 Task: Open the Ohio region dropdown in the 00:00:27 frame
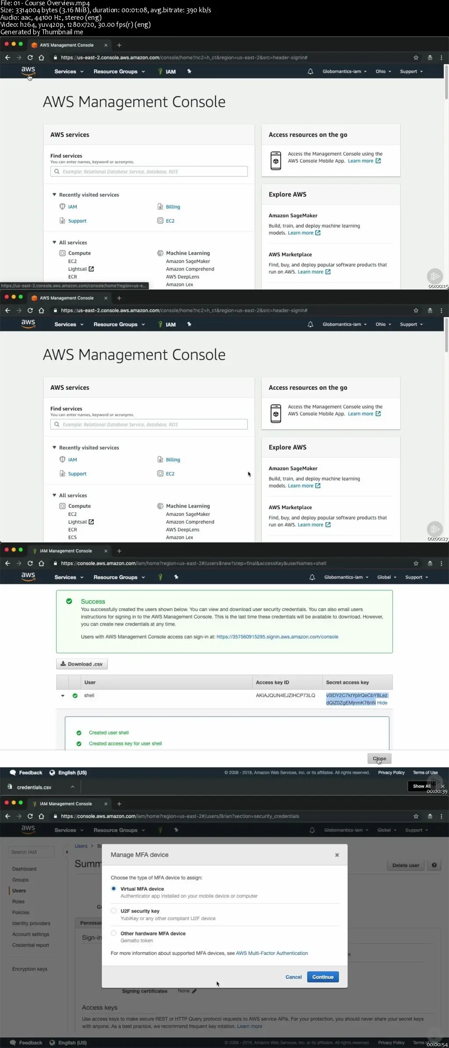pyautogui.click(x=383, y=324)
